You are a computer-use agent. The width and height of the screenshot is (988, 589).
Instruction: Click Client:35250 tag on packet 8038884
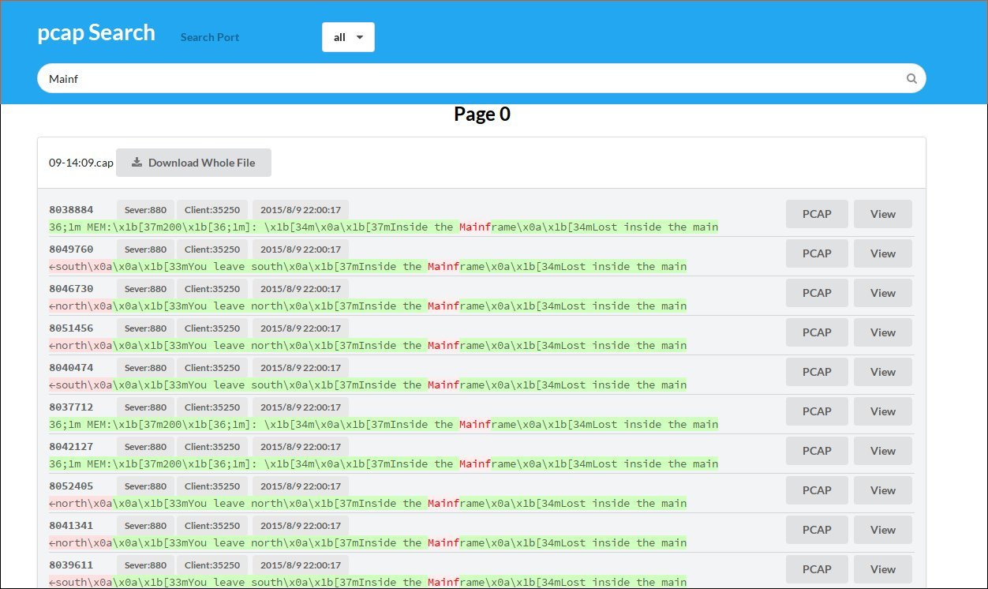(x=212, y=210)
